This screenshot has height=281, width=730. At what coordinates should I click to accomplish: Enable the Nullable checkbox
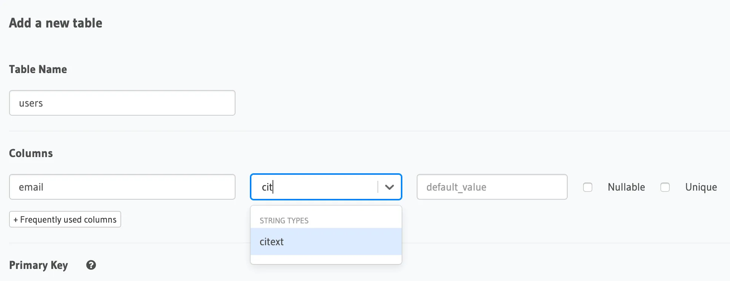(588, 187)
